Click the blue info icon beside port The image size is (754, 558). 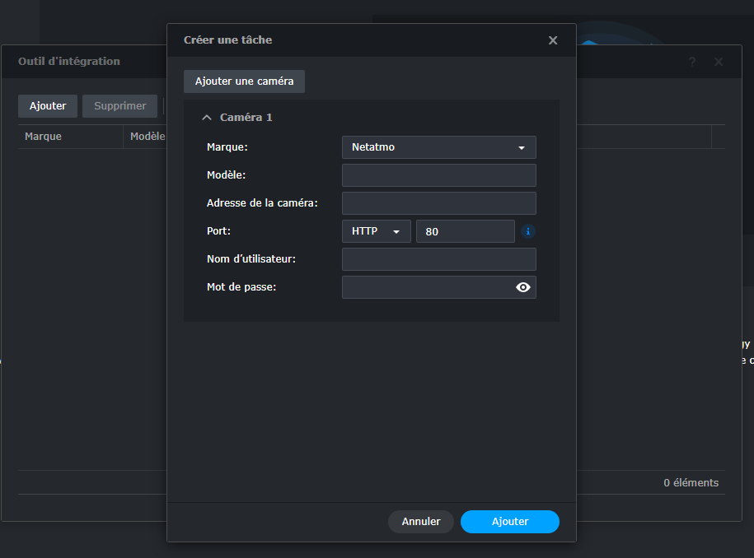[528, 231]
